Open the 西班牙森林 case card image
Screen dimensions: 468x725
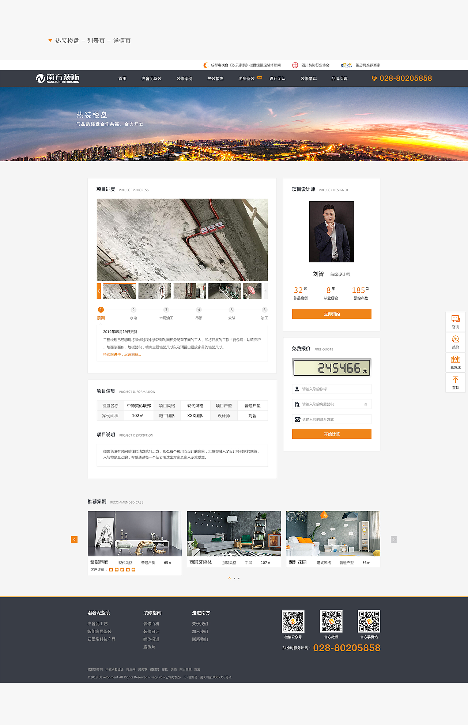234,534
